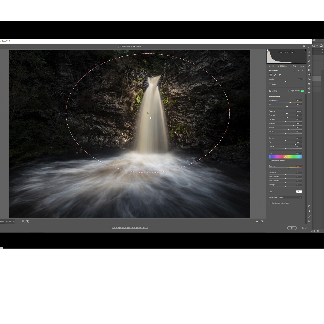Pick the eraser mode for Radial Filter
Viewport: 324px width, 324px height.
pos(280,75)
